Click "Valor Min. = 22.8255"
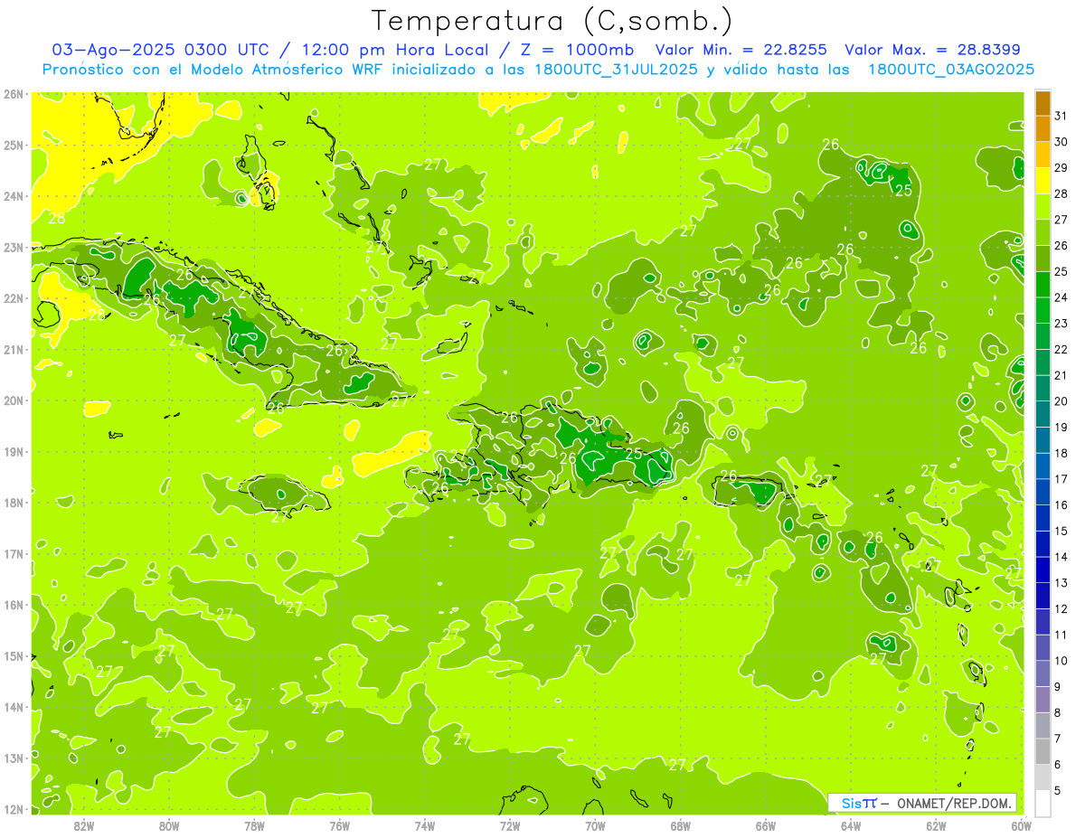Screen dimensions: 1085x838 coord(741,50)
